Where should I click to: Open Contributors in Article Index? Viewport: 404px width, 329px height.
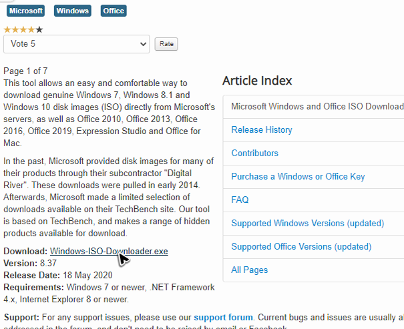(x=254, y=153)
